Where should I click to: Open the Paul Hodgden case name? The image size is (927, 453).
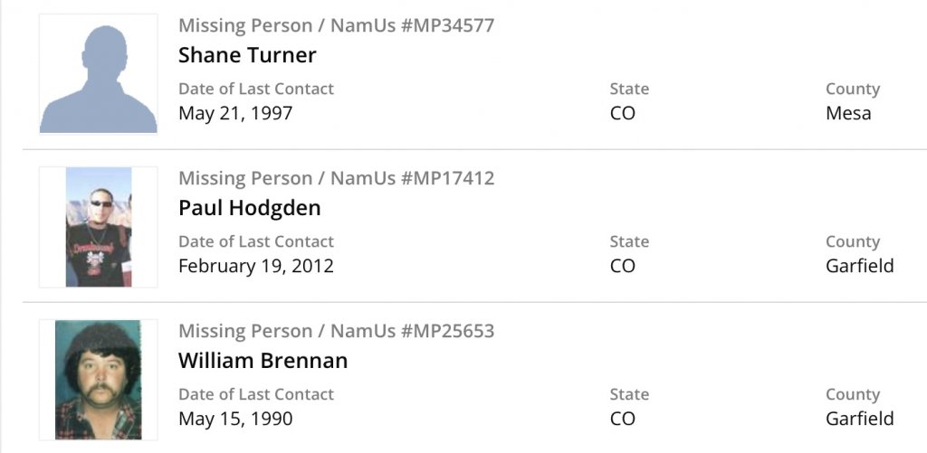tap(249, 208)
